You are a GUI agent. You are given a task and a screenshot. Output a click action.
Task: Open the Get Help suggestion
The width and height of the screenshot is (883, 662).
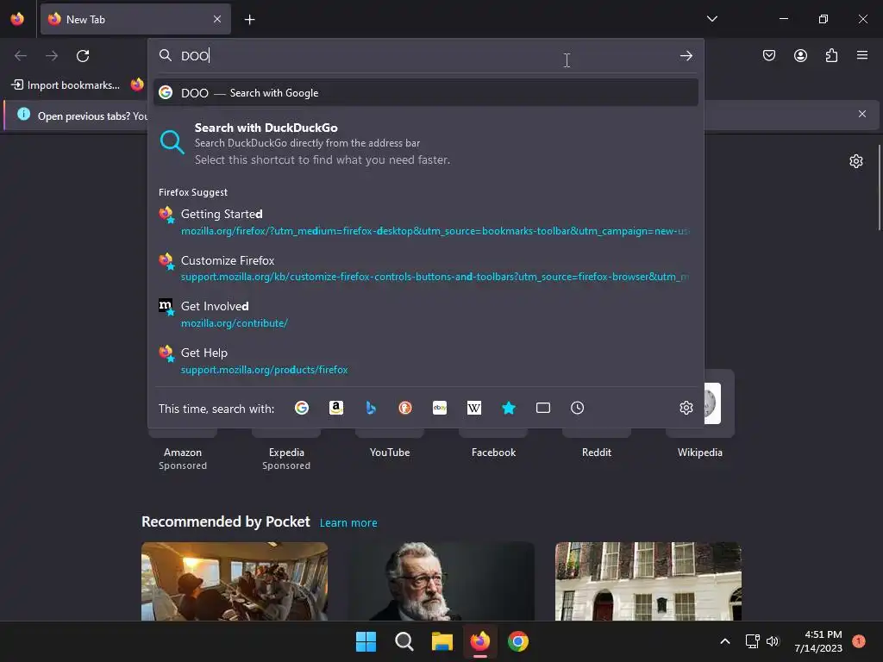426,361
